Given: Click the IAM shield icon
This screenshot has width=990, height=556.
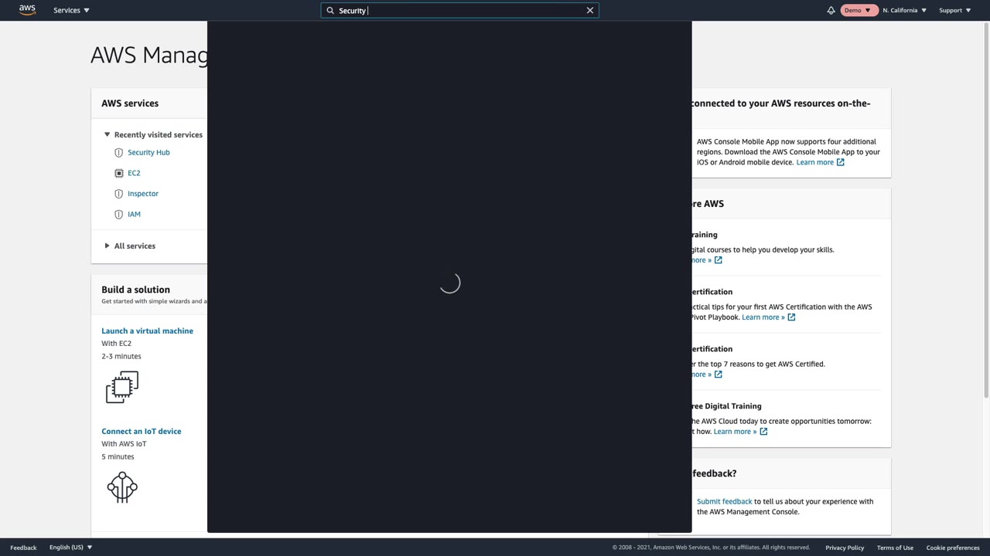Looking at the screenshot, I should (x=118, y=214).
